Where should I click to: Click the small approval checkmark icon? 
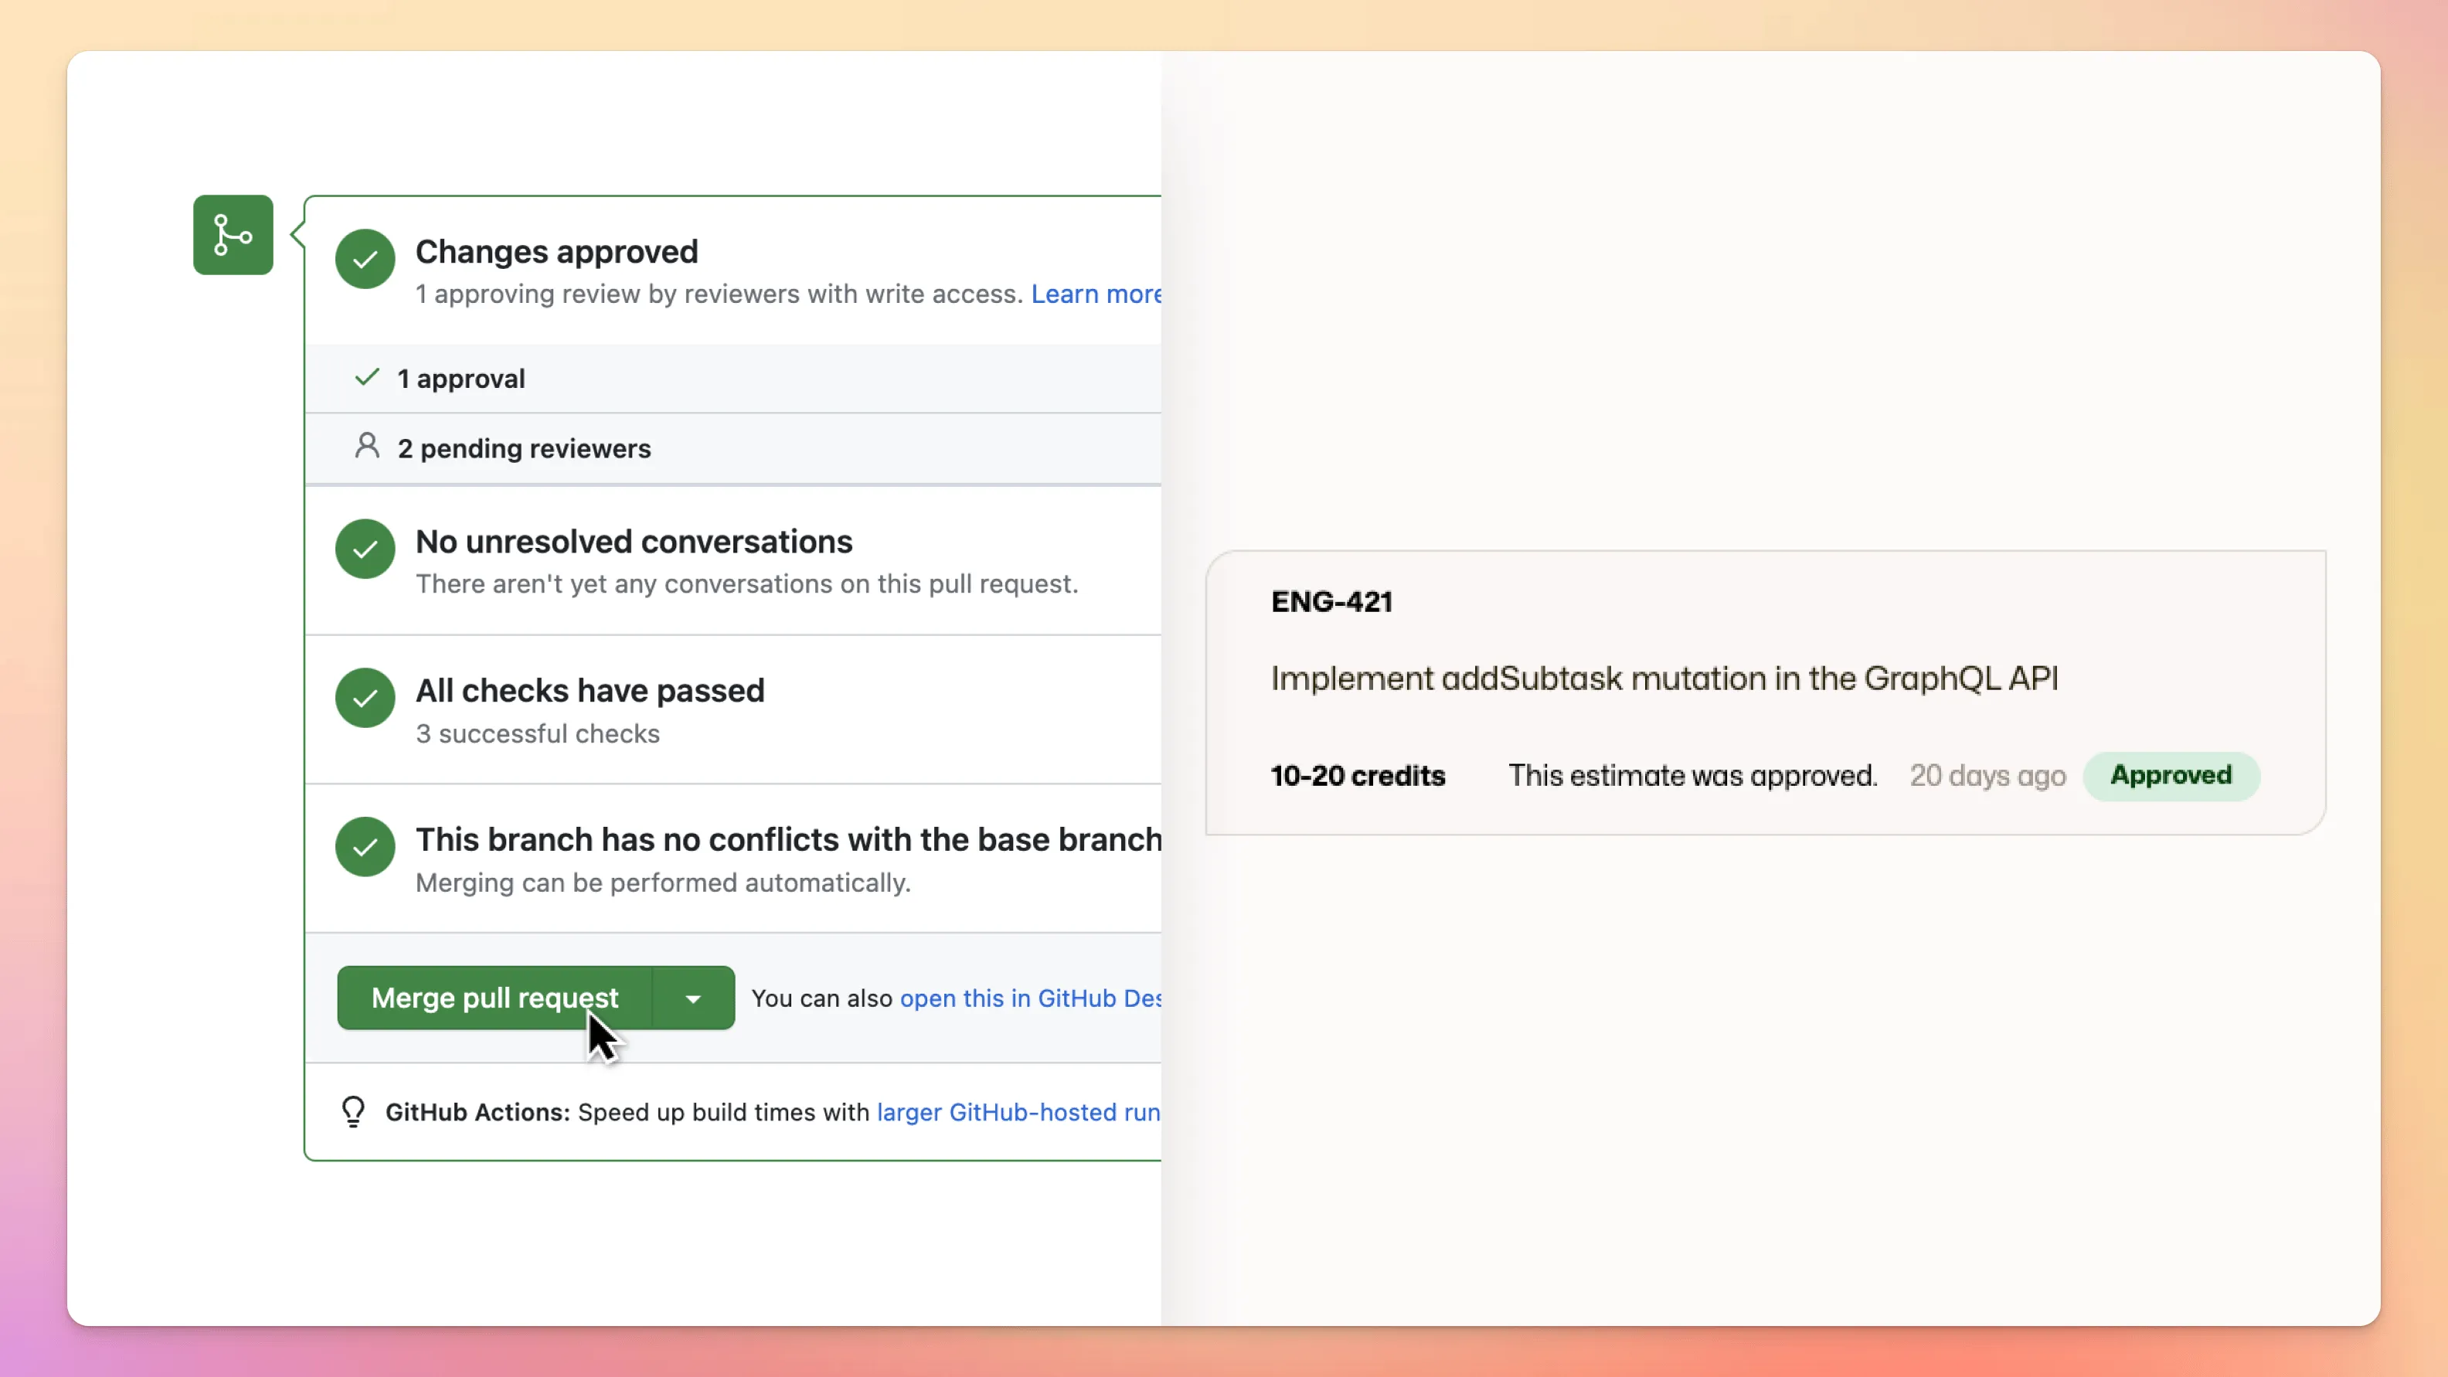click(x=367, y=377)
